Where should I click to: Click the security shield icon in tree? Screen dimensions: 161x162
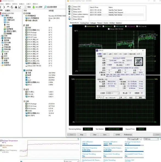(x=2, y=58)
